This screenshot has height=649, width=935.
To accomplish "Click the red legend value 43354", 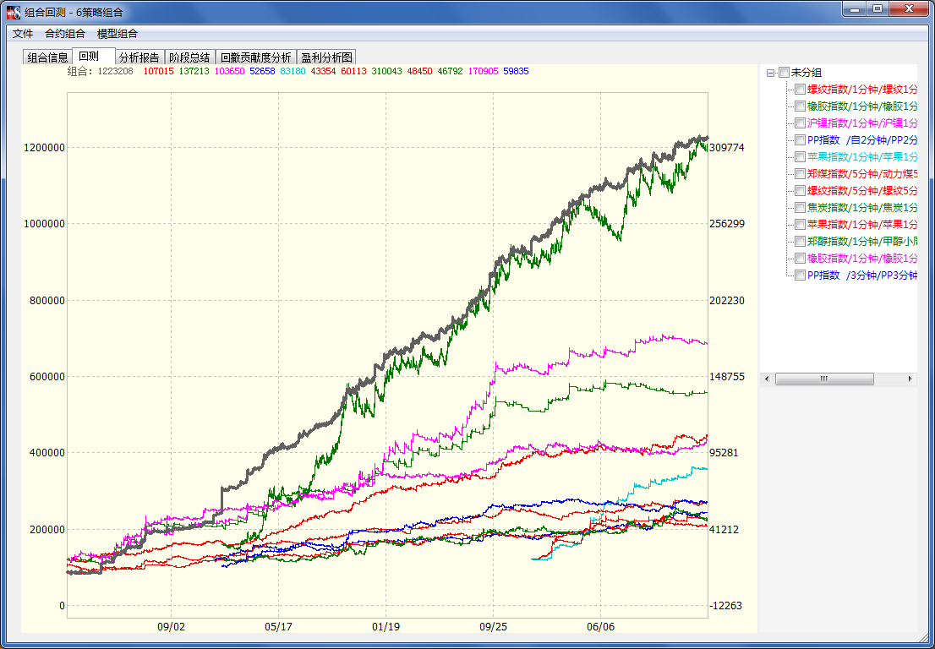I will coord(323,72).
